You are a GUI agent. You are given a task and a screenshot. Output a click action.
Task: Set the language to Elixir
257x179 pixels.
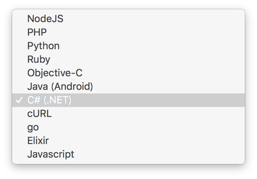(128, 141)
